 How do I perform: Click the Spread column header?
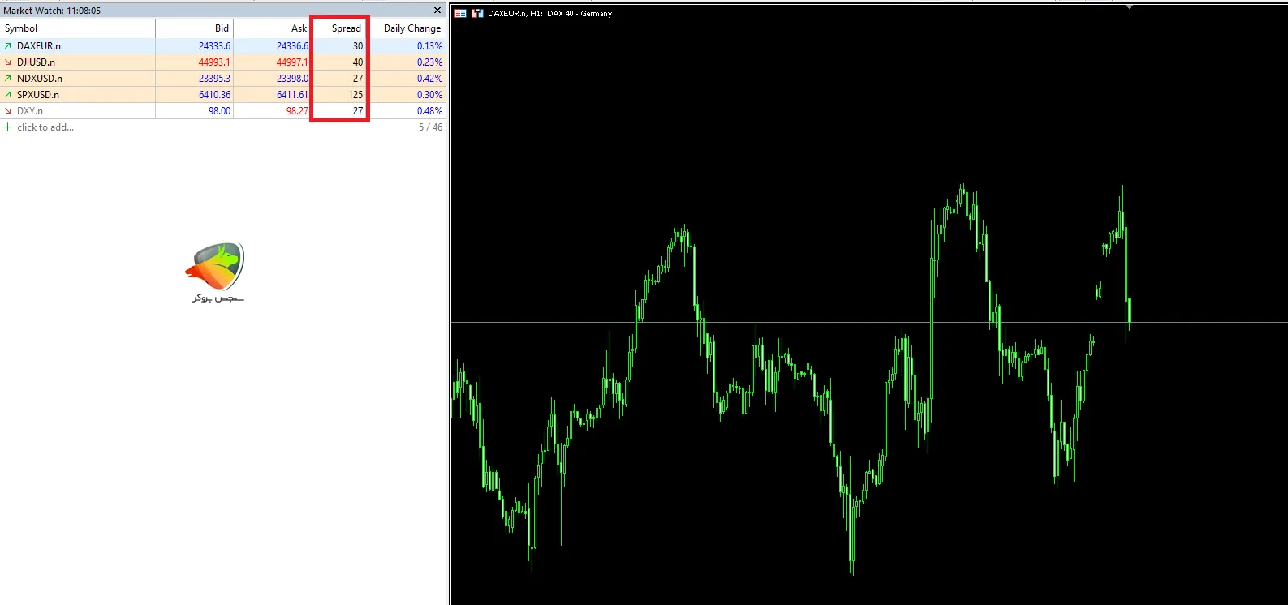346,28
